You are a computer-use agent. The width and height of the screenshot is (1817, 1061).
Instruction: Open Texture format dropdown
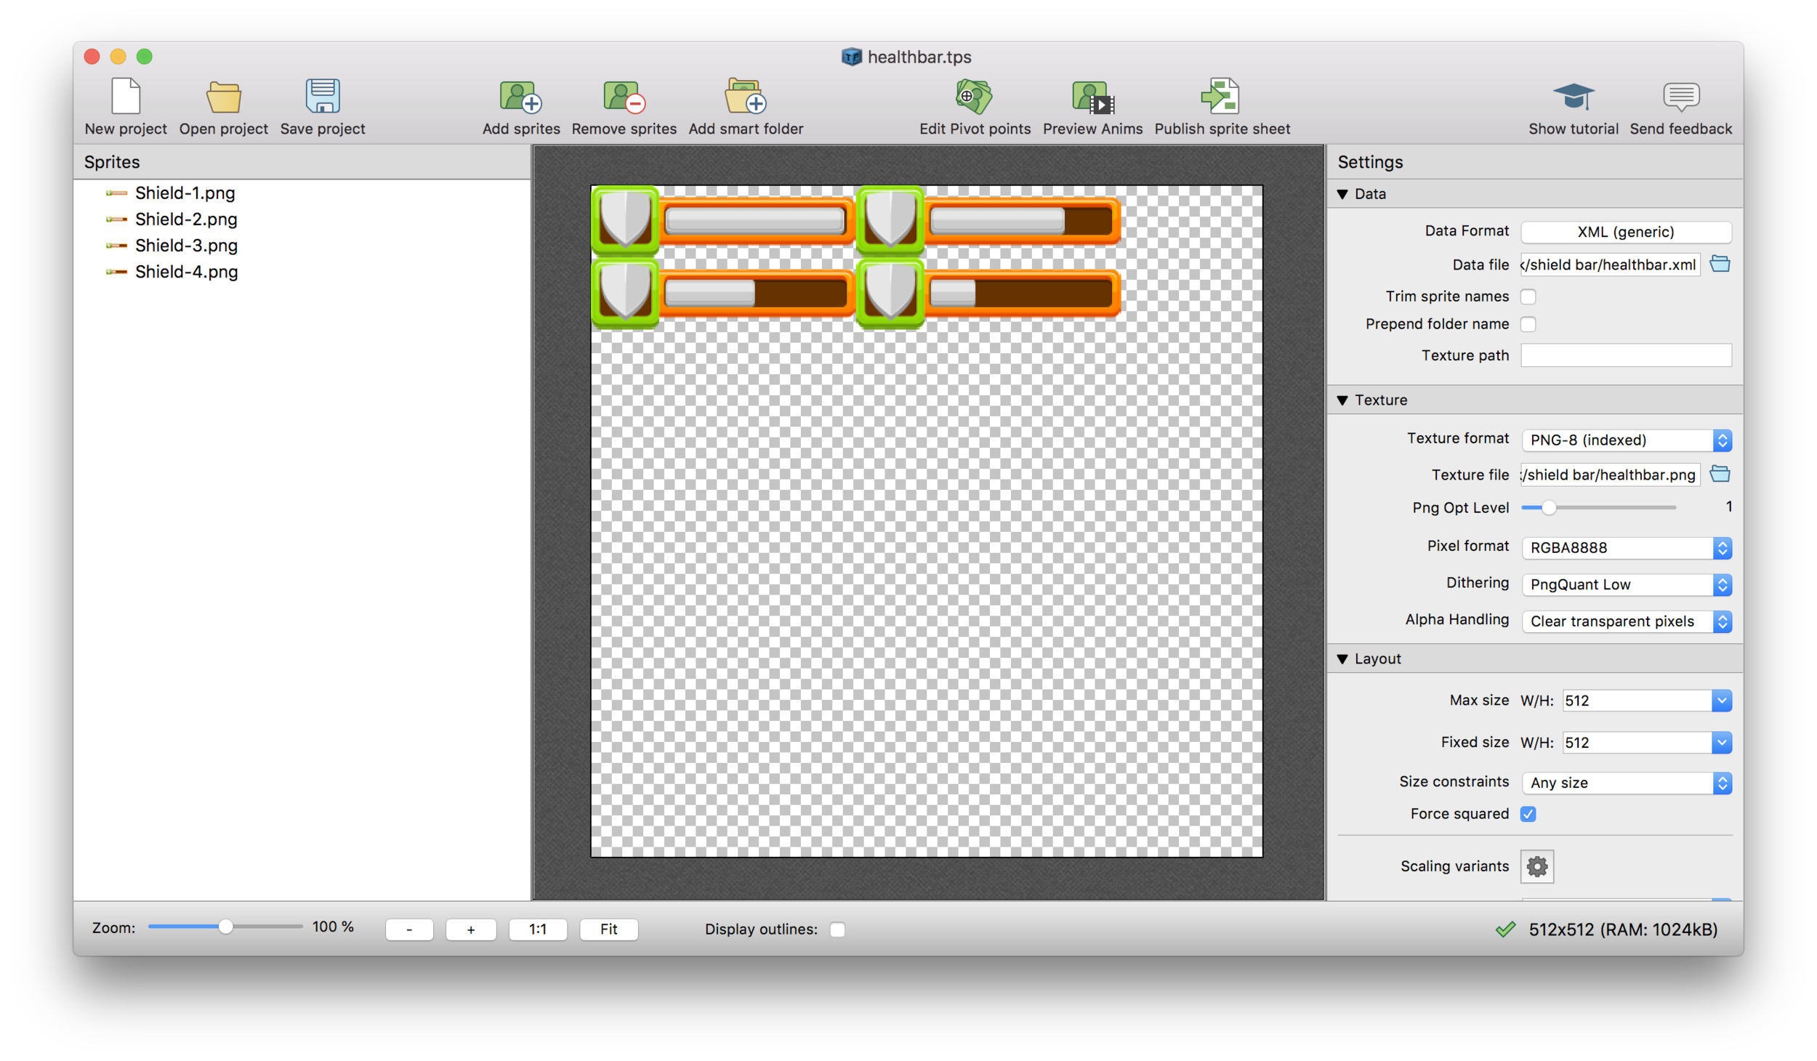pyautogui.click(x=1627, y=440)
